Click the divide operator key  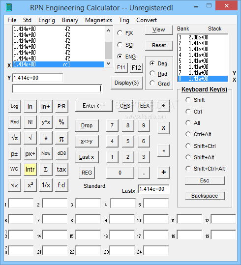click(163, 106)
